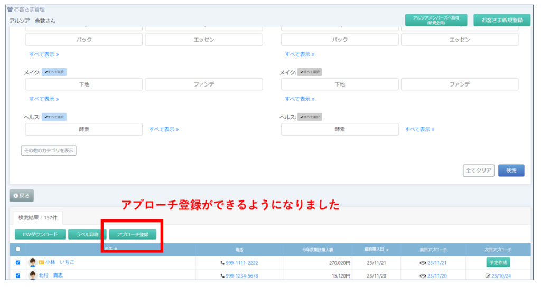Click the お客さま管理 people icon in header
The image size is (541, 287).
coord(10,9)
